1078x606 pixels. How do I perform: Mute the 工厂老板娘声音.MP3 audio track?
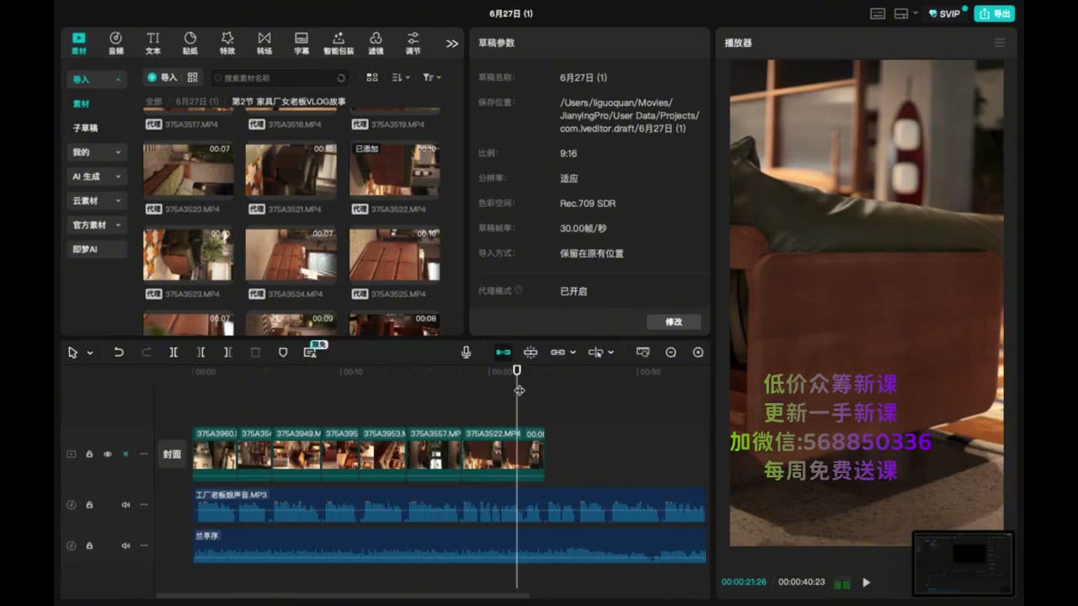pos(125,504)
